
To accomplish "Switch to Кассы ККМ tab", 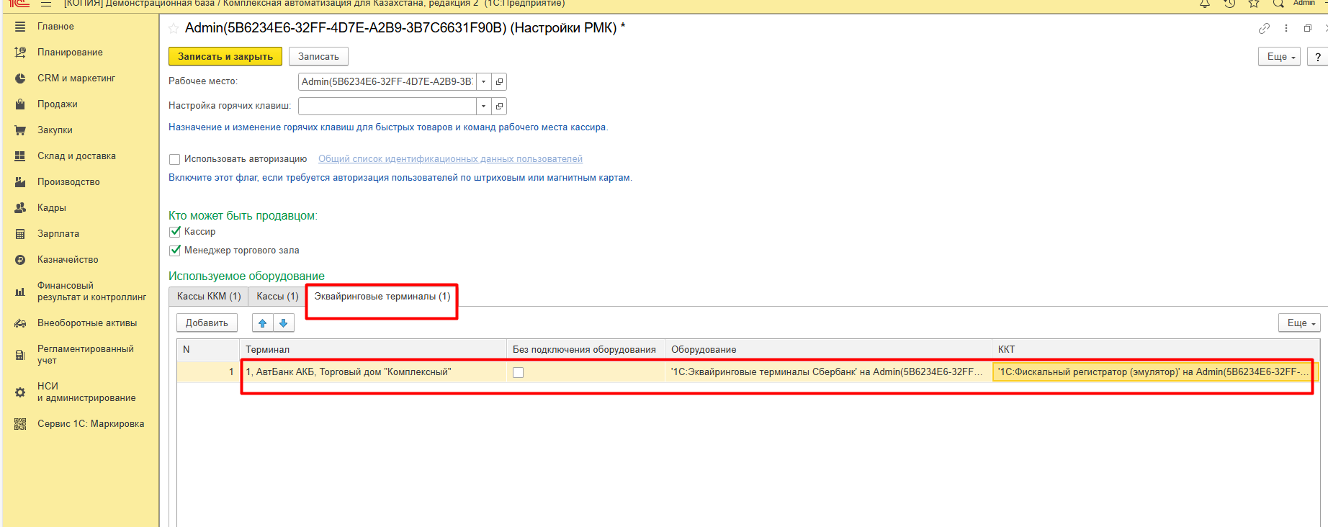I will pyautogui.click(x=209, y=297).
